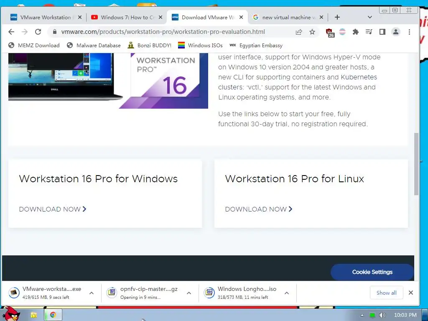Open the Bonzi BUDDY! bookmark
Viewport: 428px width, 321px height.
click(149, 45)
